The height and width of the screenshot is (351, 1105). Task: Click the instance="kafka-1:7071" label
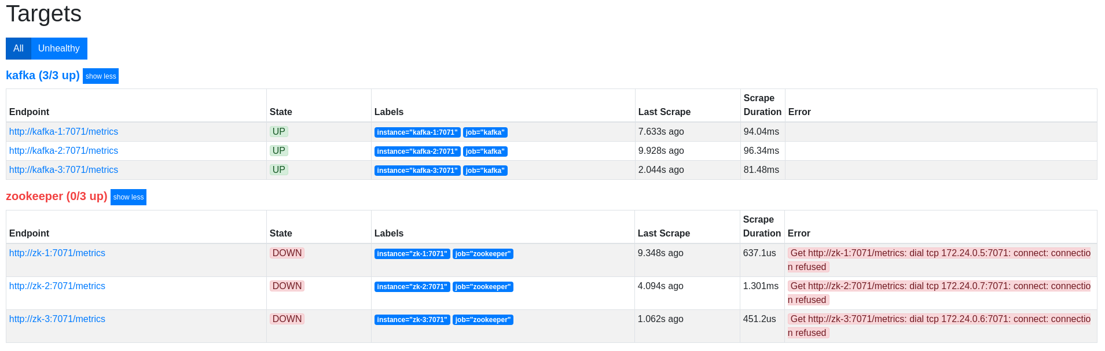417,132
